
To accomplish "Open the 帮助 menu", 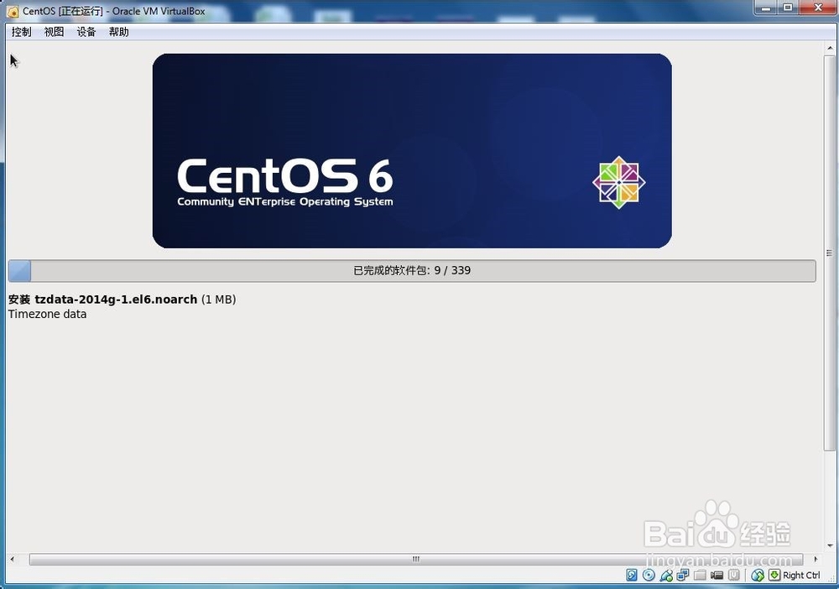I will click(119, 32).
